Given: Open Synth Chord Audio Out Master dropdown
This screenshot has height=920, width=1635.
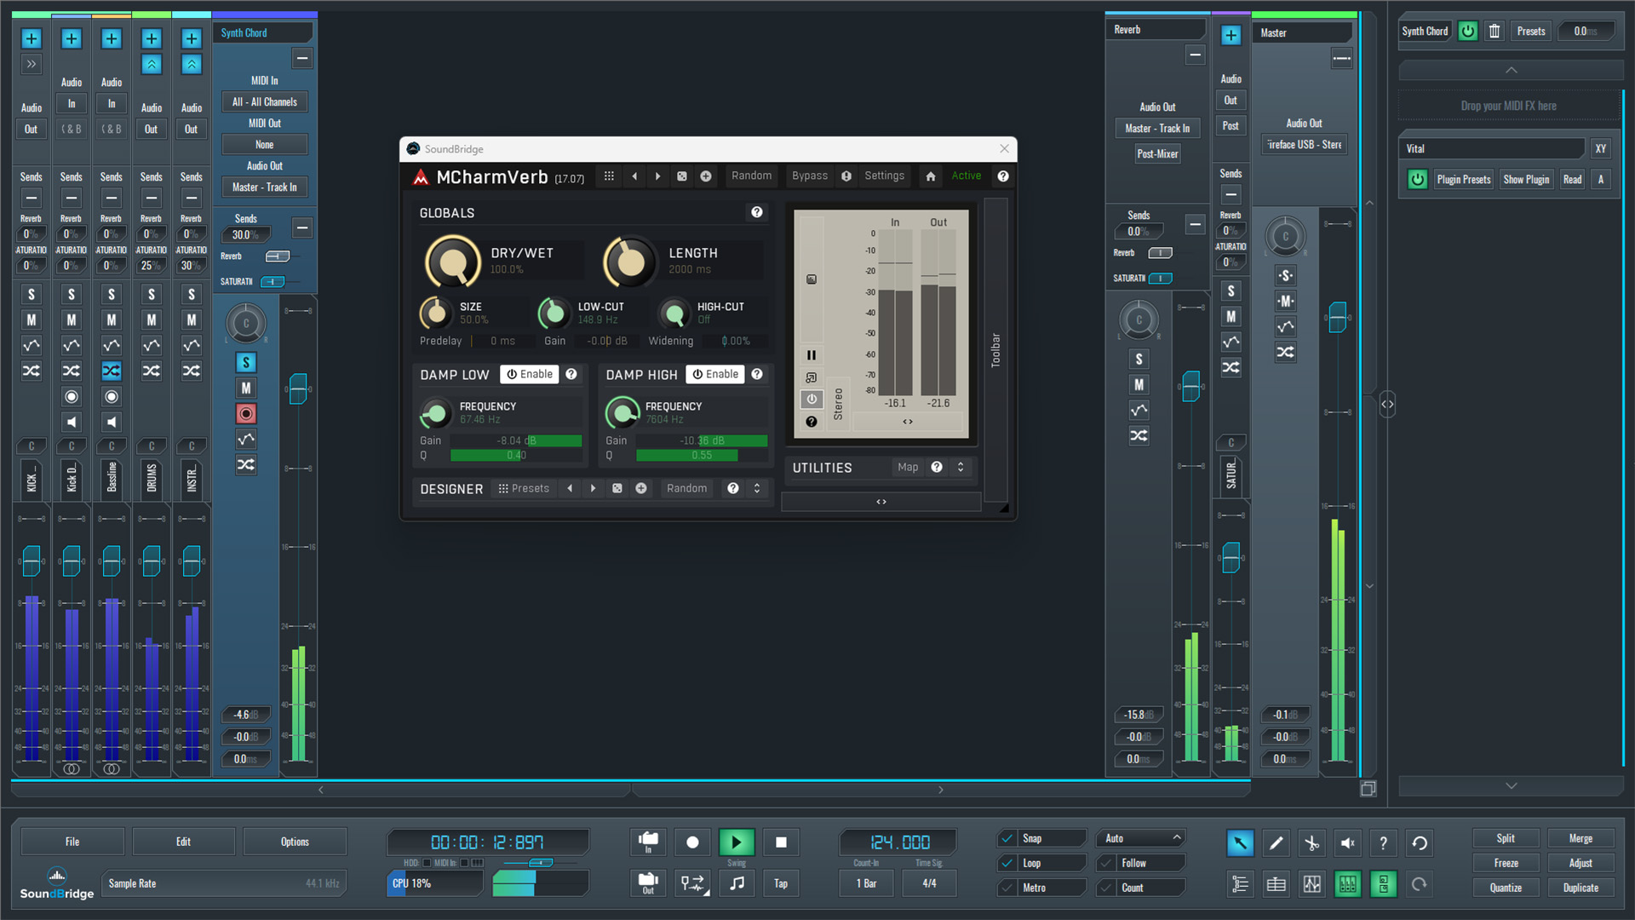Looking at the screenshot, I should (265, 187).
